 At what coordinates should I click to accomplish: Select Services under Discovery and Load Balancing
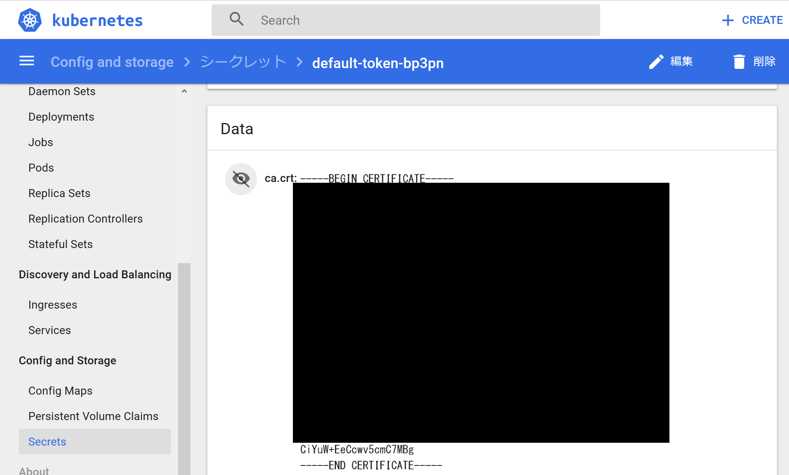[x=49, y=330]
